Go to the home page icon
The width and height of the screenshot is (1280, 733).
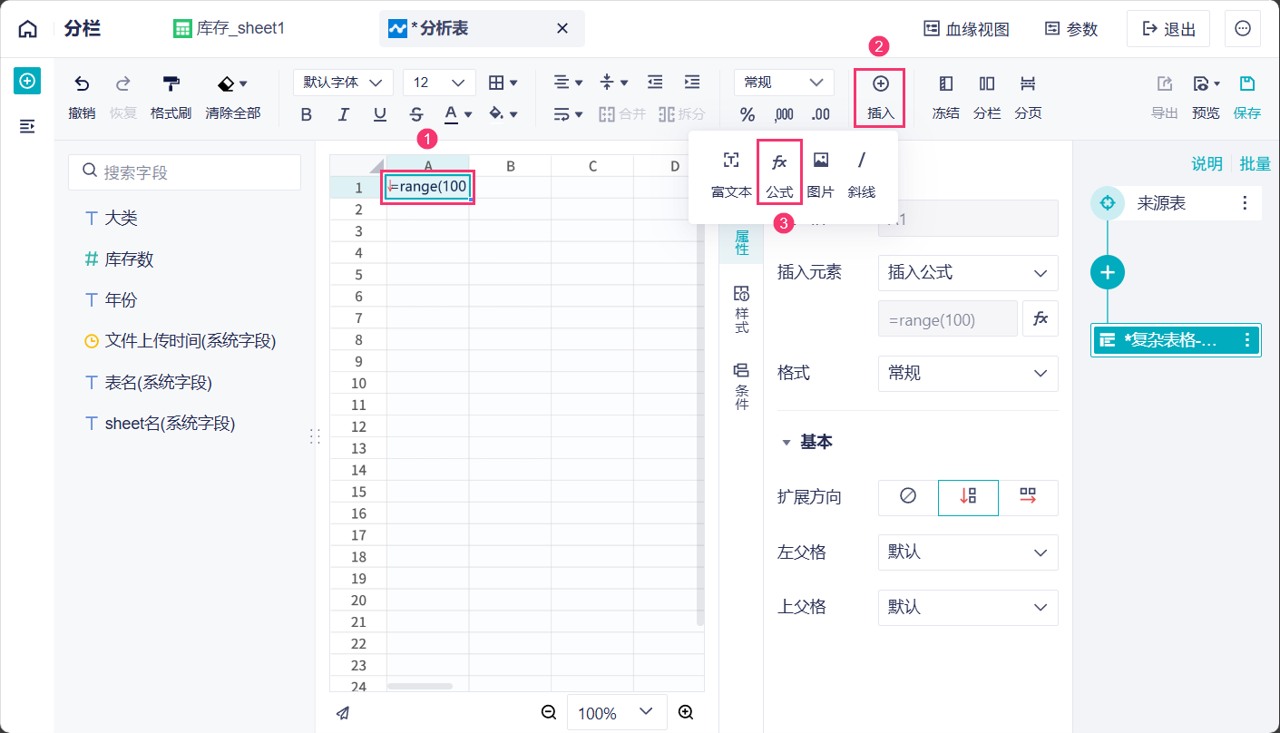point(28,29)
